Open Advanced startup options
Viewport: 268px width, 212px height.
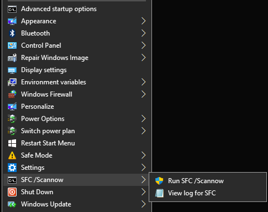click(x=76, y=9)
